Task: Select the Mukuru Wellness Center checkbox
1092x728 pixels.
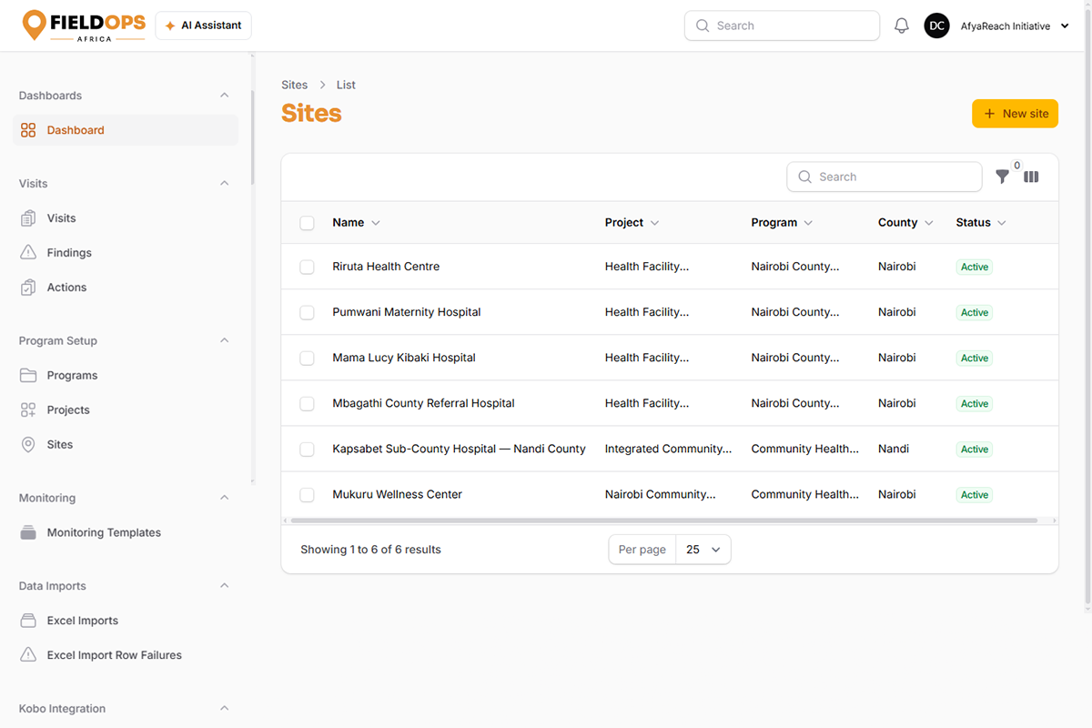Action: click(x=307, y=495)
